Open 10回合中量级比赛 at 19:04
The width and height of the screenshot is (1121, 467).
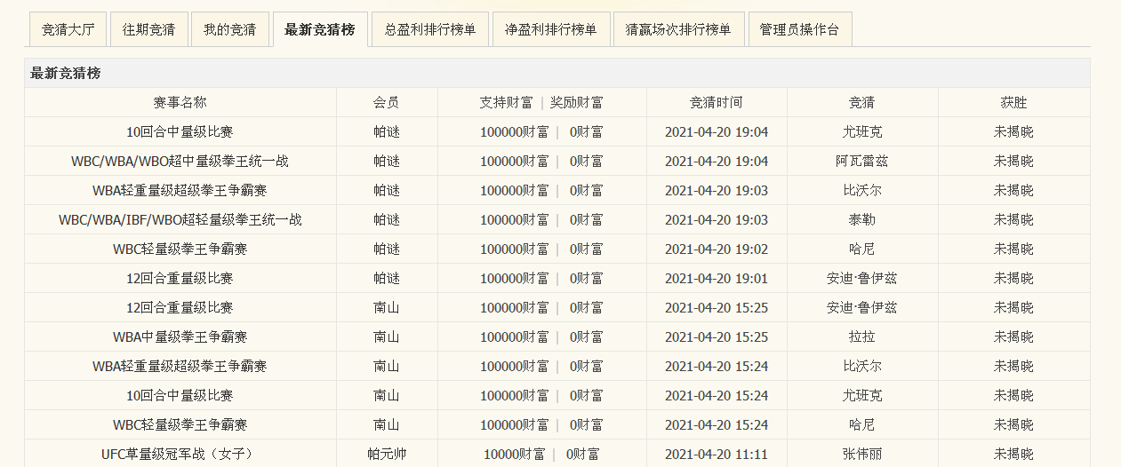tap(180, 131)
